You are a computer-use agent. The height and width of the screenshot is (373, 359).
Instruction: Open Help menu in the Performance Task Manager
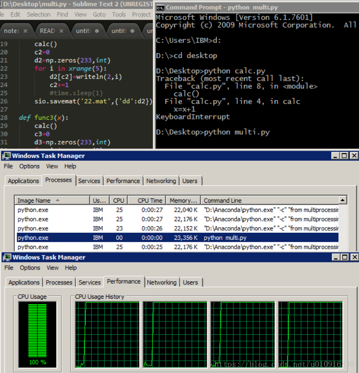pyautogui.click(x=71, y=268)
